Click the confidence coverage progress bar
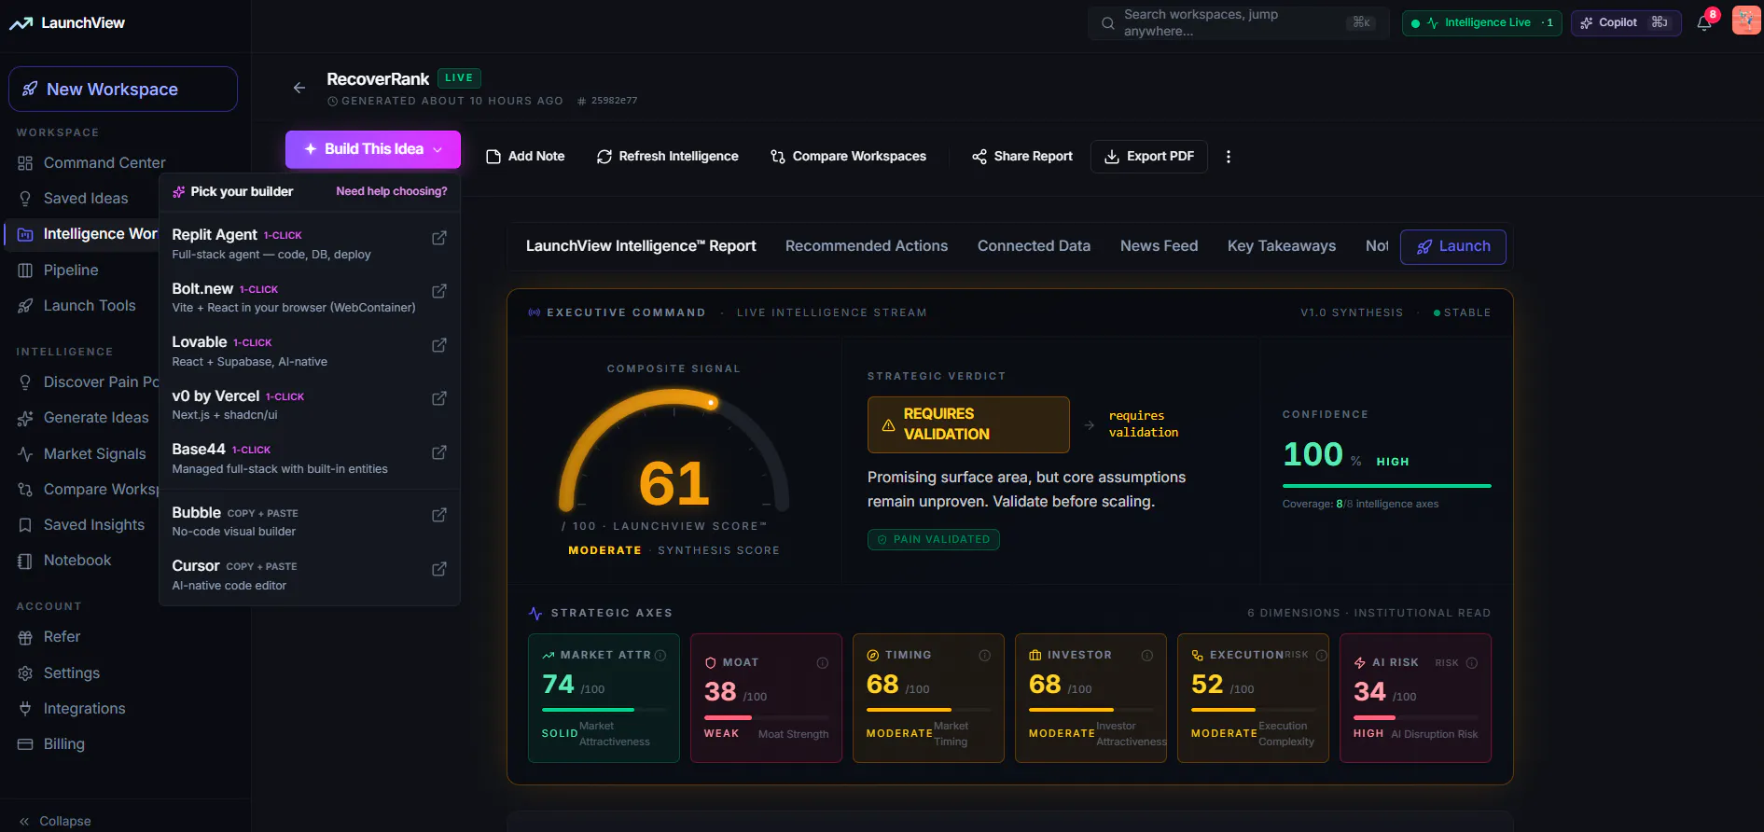This screenshot has height=832, width=1764. [x=1387, y=486]
